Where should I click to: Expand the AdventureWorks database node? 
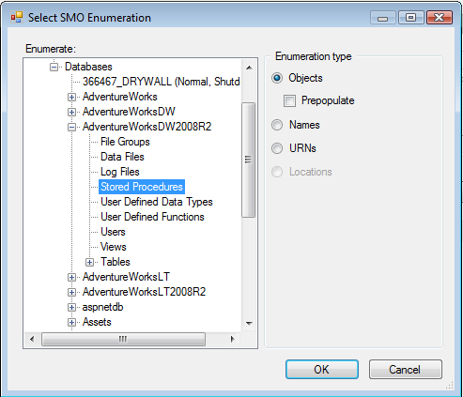coord(71,97)
